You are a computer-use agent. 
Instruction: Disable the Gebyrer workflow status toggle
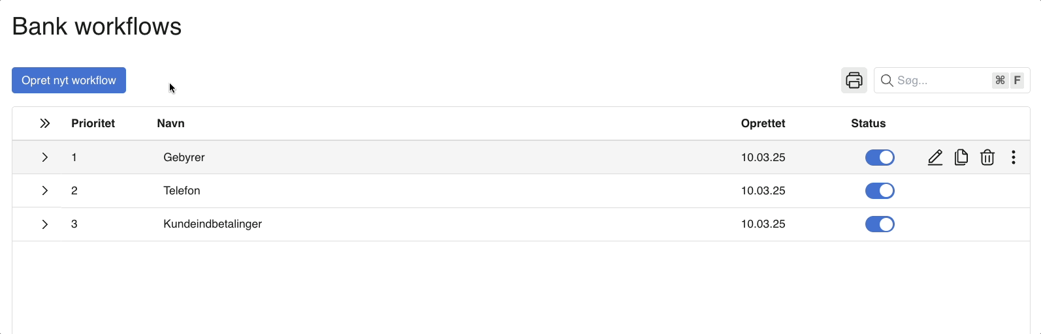click(x=879, y=157)
